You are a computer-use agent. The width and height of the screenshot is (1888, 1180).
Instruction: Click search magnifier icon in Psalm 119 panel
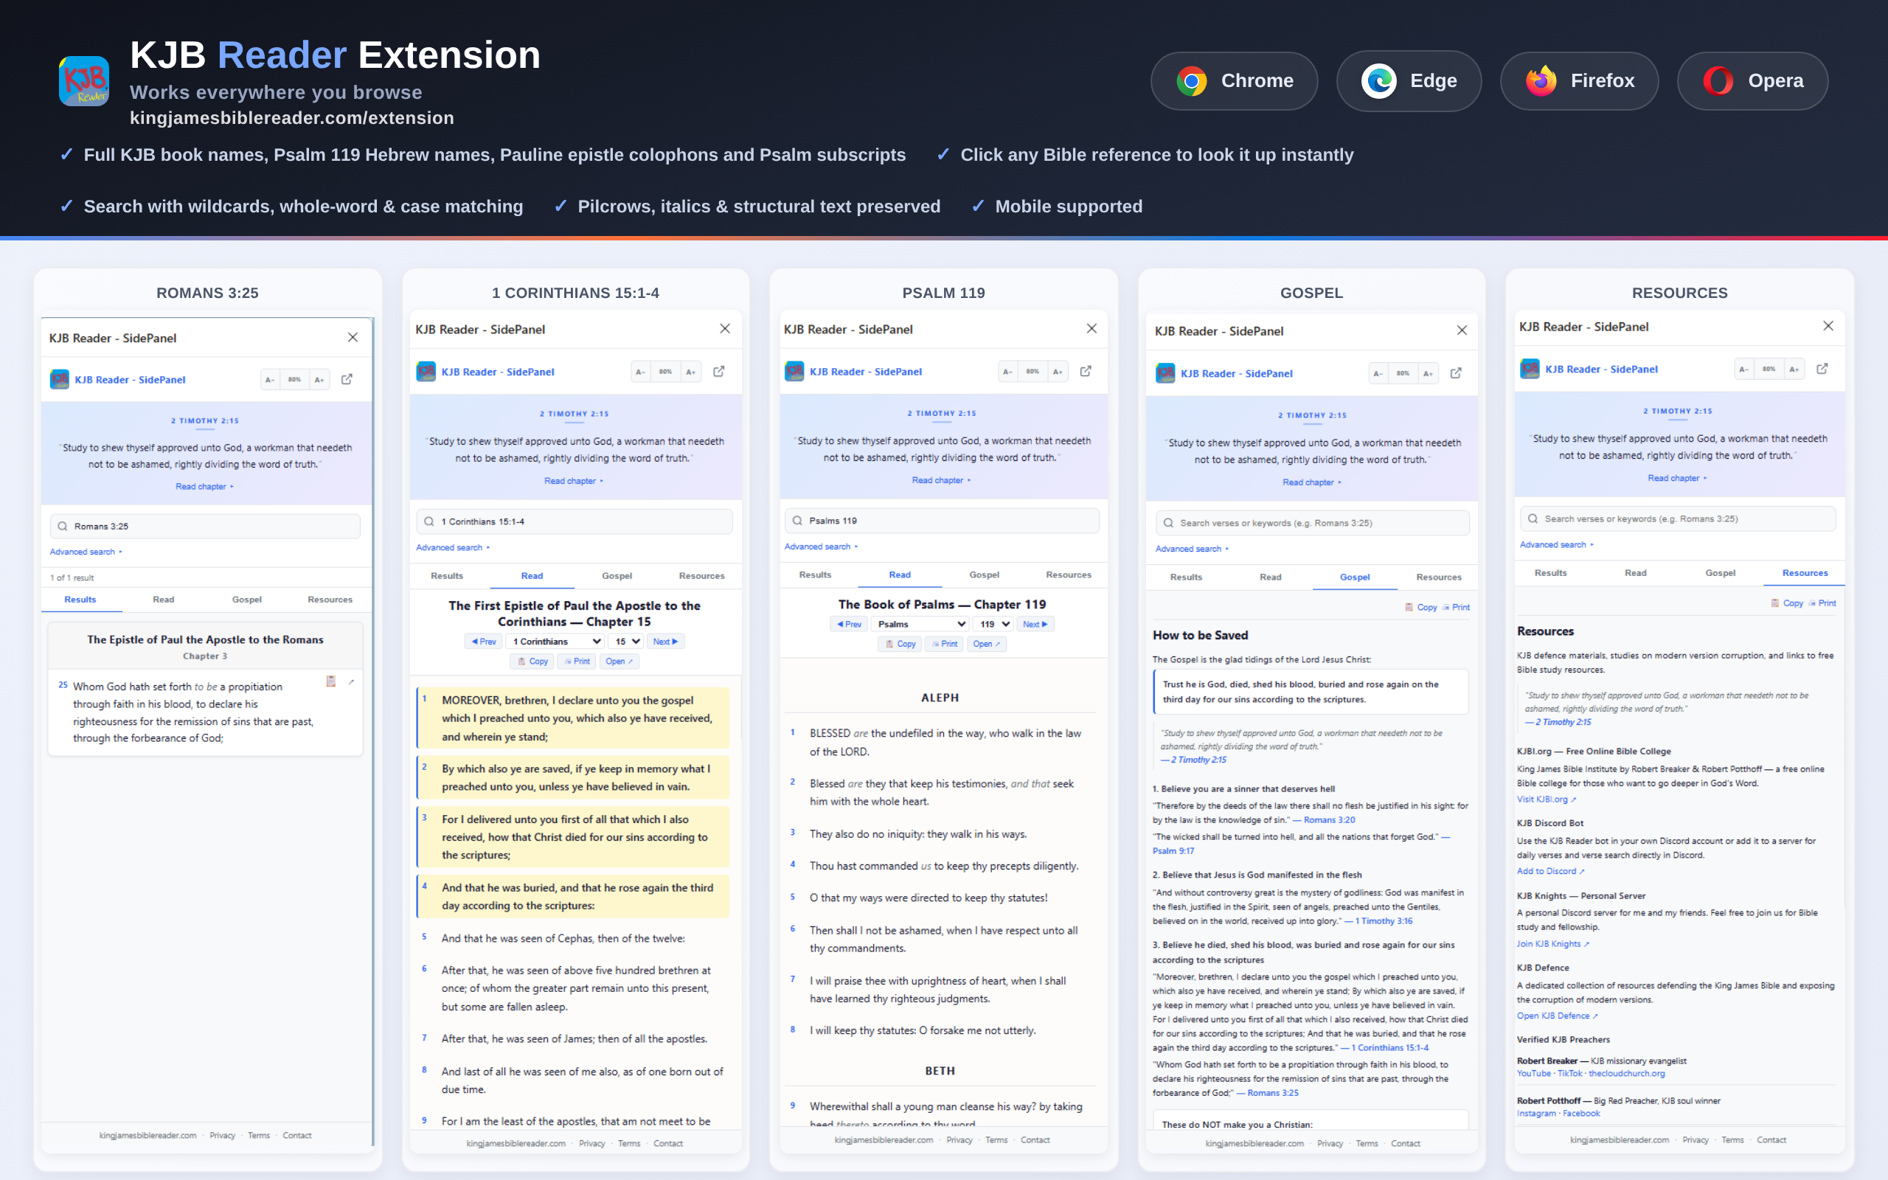click(797, 521)
